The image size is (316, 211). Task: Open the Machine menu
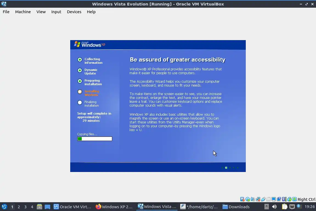point(23,12)
